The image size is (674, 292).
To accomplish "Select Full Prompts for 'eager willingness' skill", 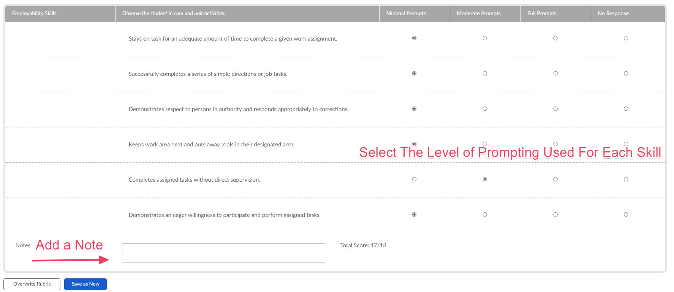I will click(x=555, y=215).
